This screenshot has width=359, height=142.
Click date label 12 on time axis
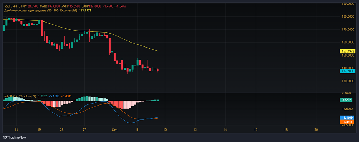195,130
